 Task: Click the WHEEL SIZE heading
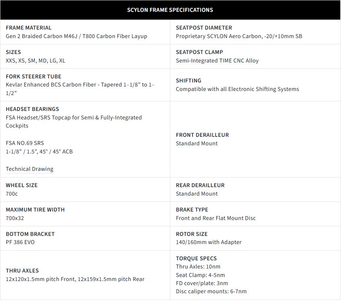[21, 185]
